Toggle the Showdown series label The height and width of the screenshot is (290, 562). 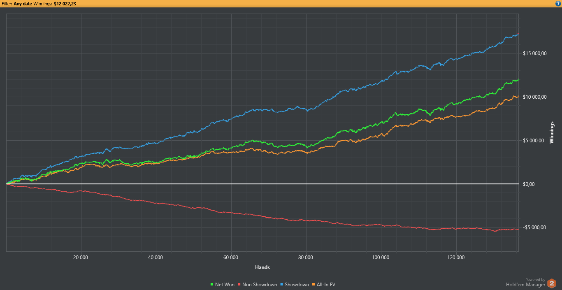pyautogui.click(x=297, y=285)
